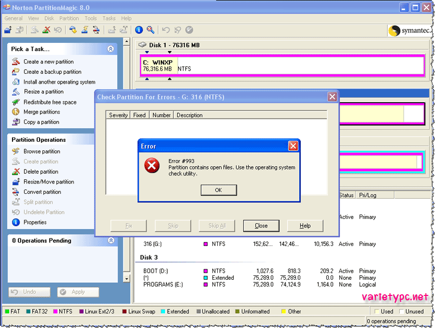The height and width of the screenshot is (328, 435).
Task: Click the Apply button in sidebar
Action: (78, 292)
